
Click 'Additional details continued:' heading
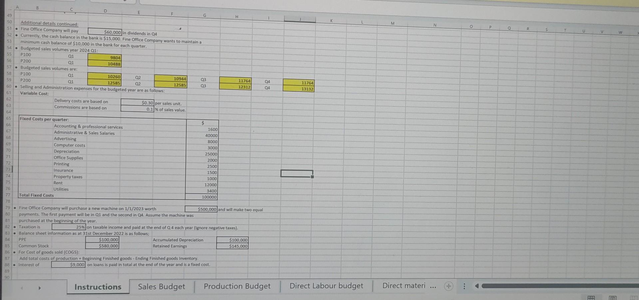coord(50,23)
